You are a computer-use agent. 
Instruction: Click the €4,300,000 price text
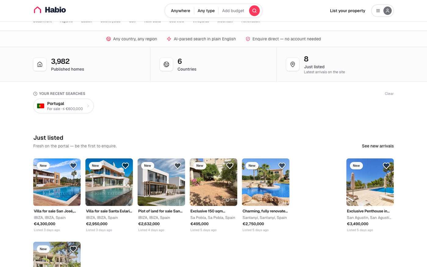[x=45, y=224]
